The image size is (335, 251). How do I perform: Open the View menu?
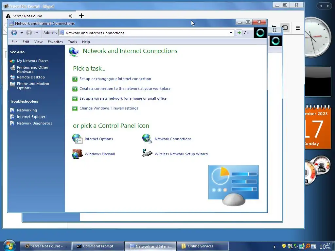(x=39, y=42)
